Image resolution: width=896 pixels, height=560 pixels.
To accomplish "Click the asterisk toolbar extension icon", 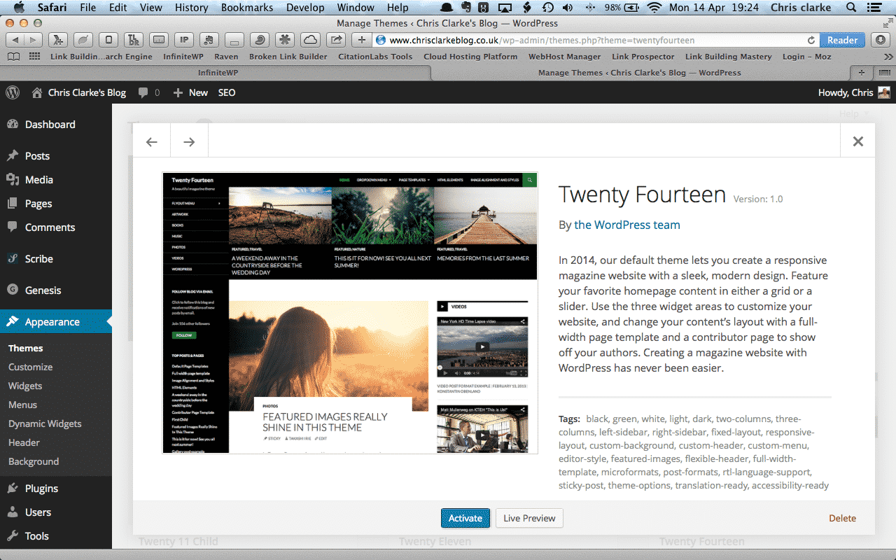I will coord(284,40).
